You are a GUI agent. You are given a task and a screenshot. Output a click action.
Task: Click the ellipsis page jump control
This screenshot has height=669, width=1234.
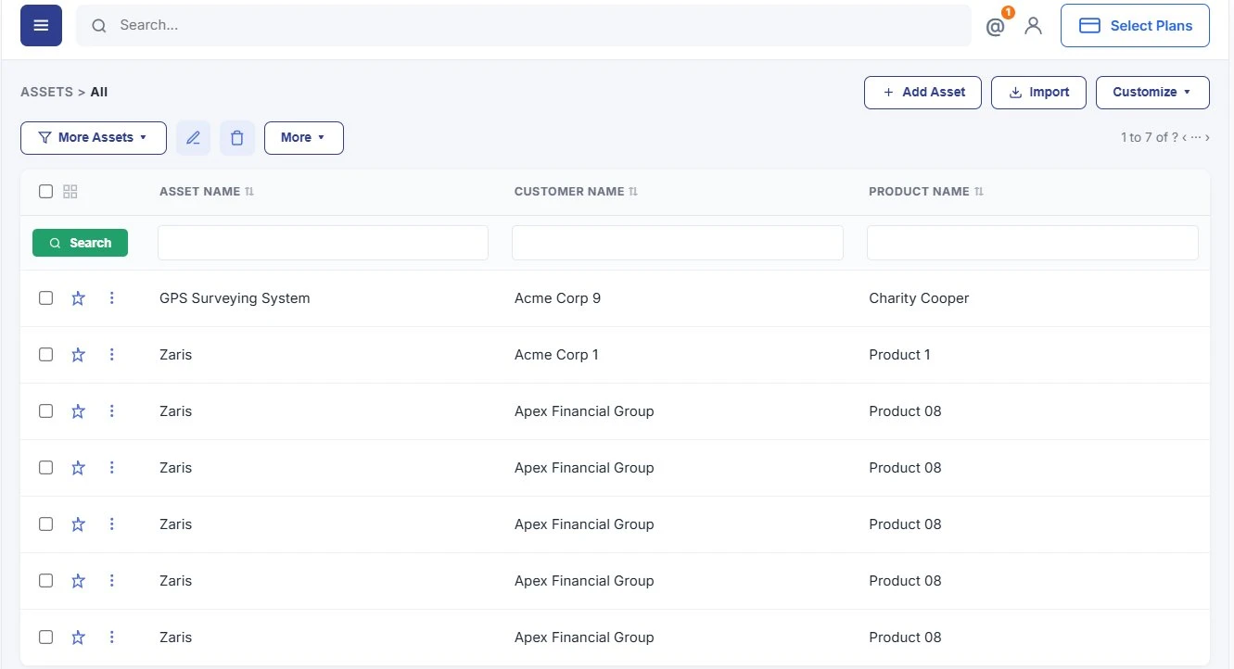click(x=1196, y=137)
